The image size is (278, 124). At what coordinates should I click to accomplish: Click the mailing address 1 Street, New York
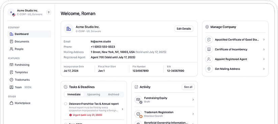coord(113,52)
